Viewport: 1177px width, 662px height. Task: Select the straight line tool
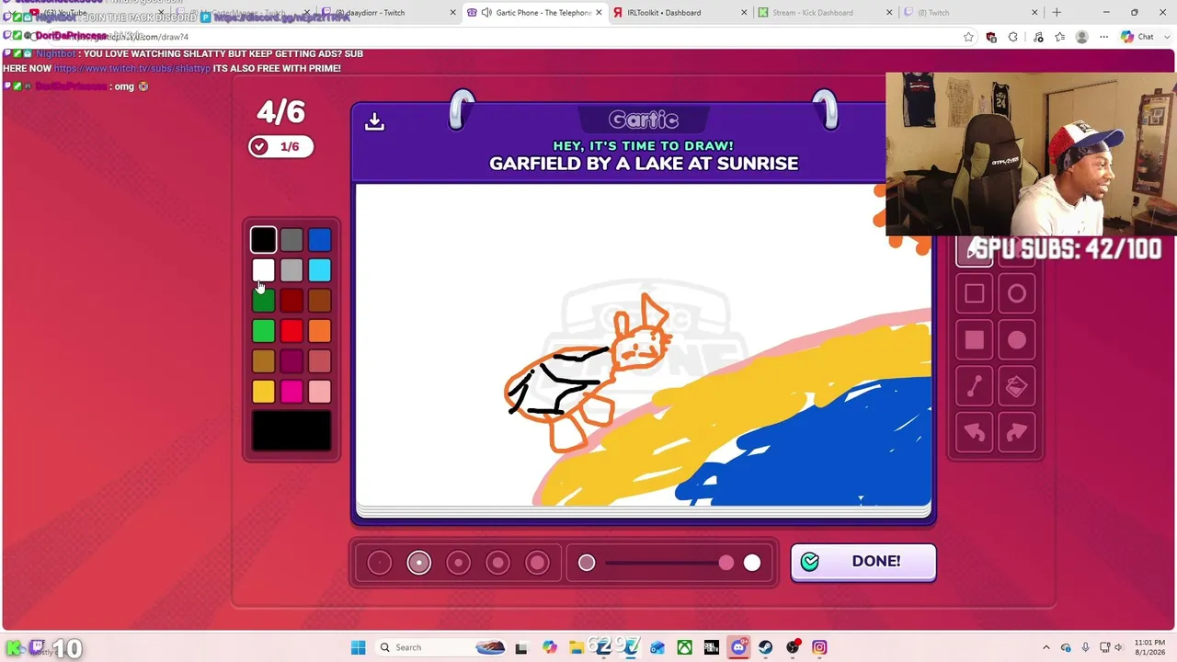coord(974,387)
